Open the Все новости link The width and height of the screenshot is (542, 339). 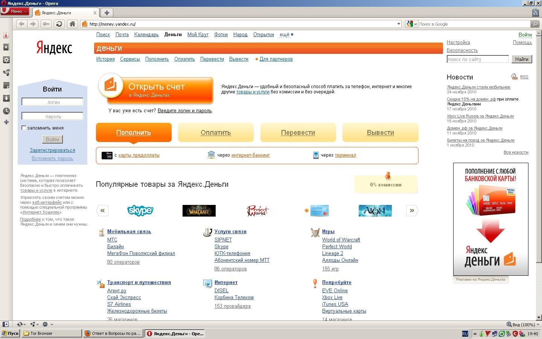click(516, 152)
